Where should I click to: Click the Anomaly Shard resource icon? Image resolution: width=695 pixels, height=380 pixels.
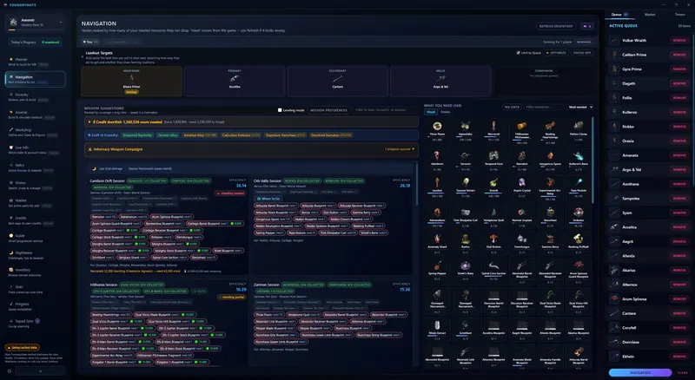tap(437, 239)
